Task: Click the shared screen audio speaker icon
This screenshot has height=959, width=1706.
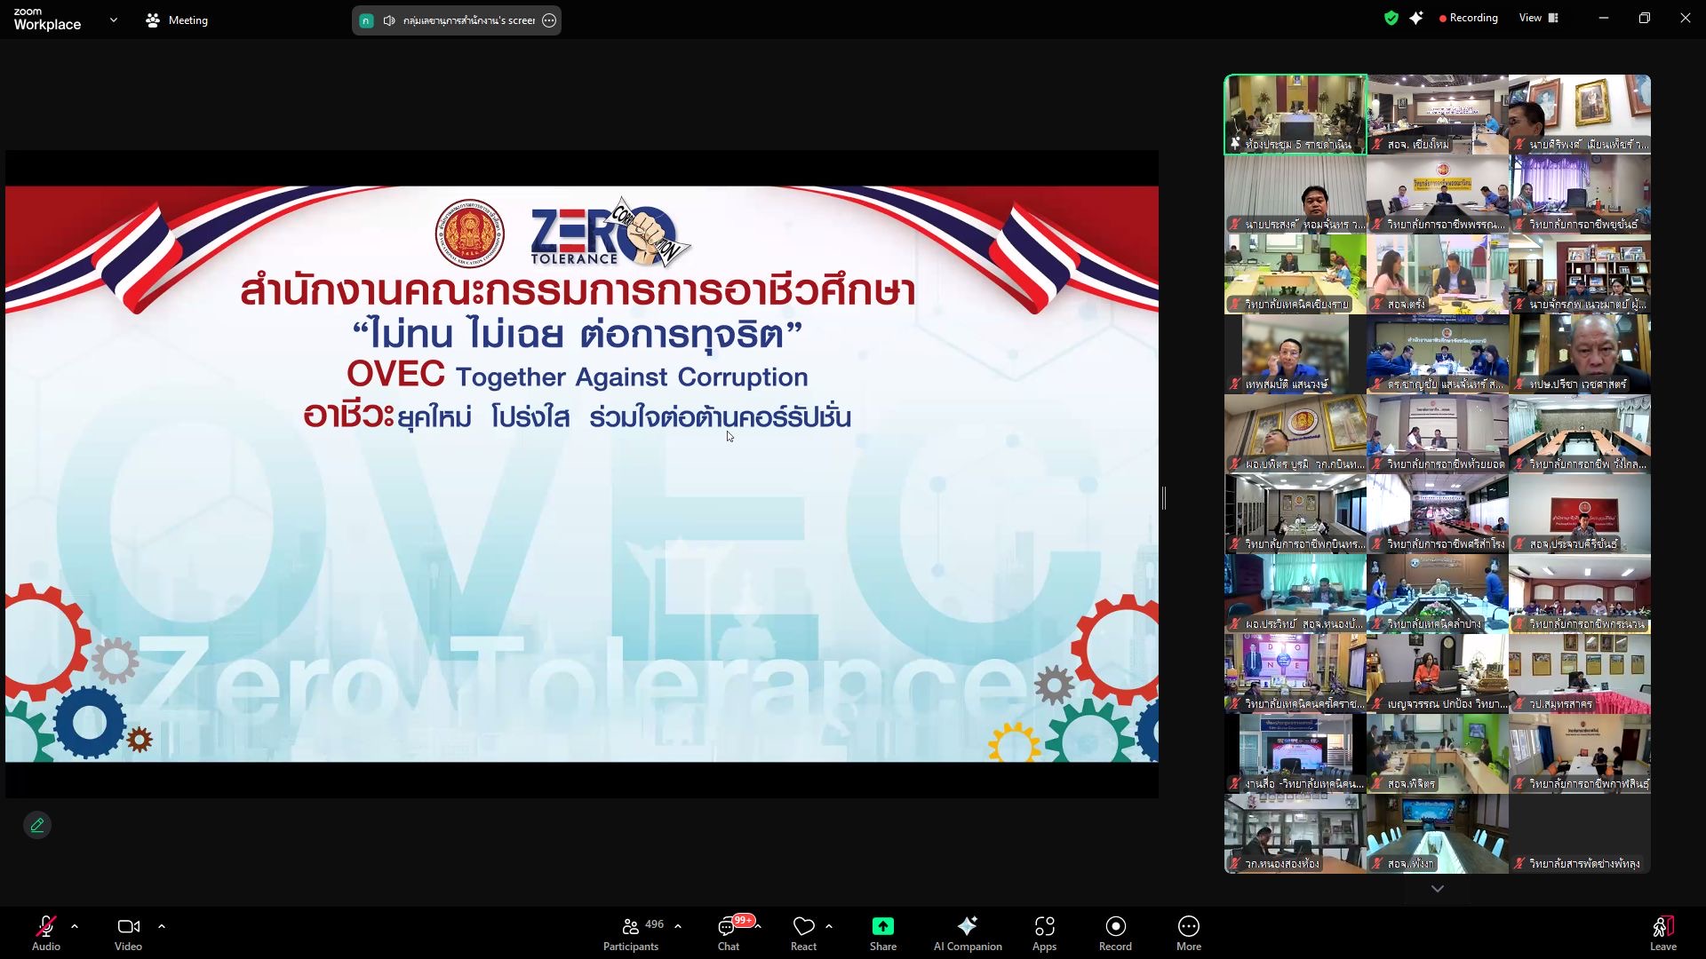Action: (389, 20)
